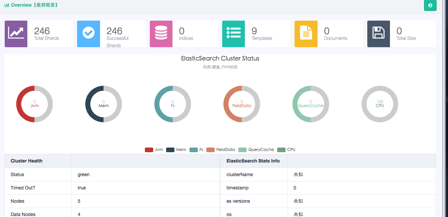Click the Mem donut chart
This screenshot has height=217, width=448.
tap(103, 104)
